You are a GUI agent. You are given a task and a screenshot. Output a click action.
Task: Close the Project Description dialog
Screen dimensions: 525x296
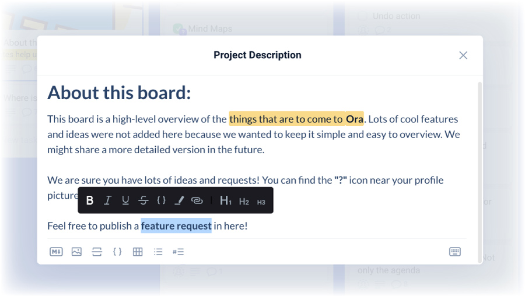click(x=463, y=55)
